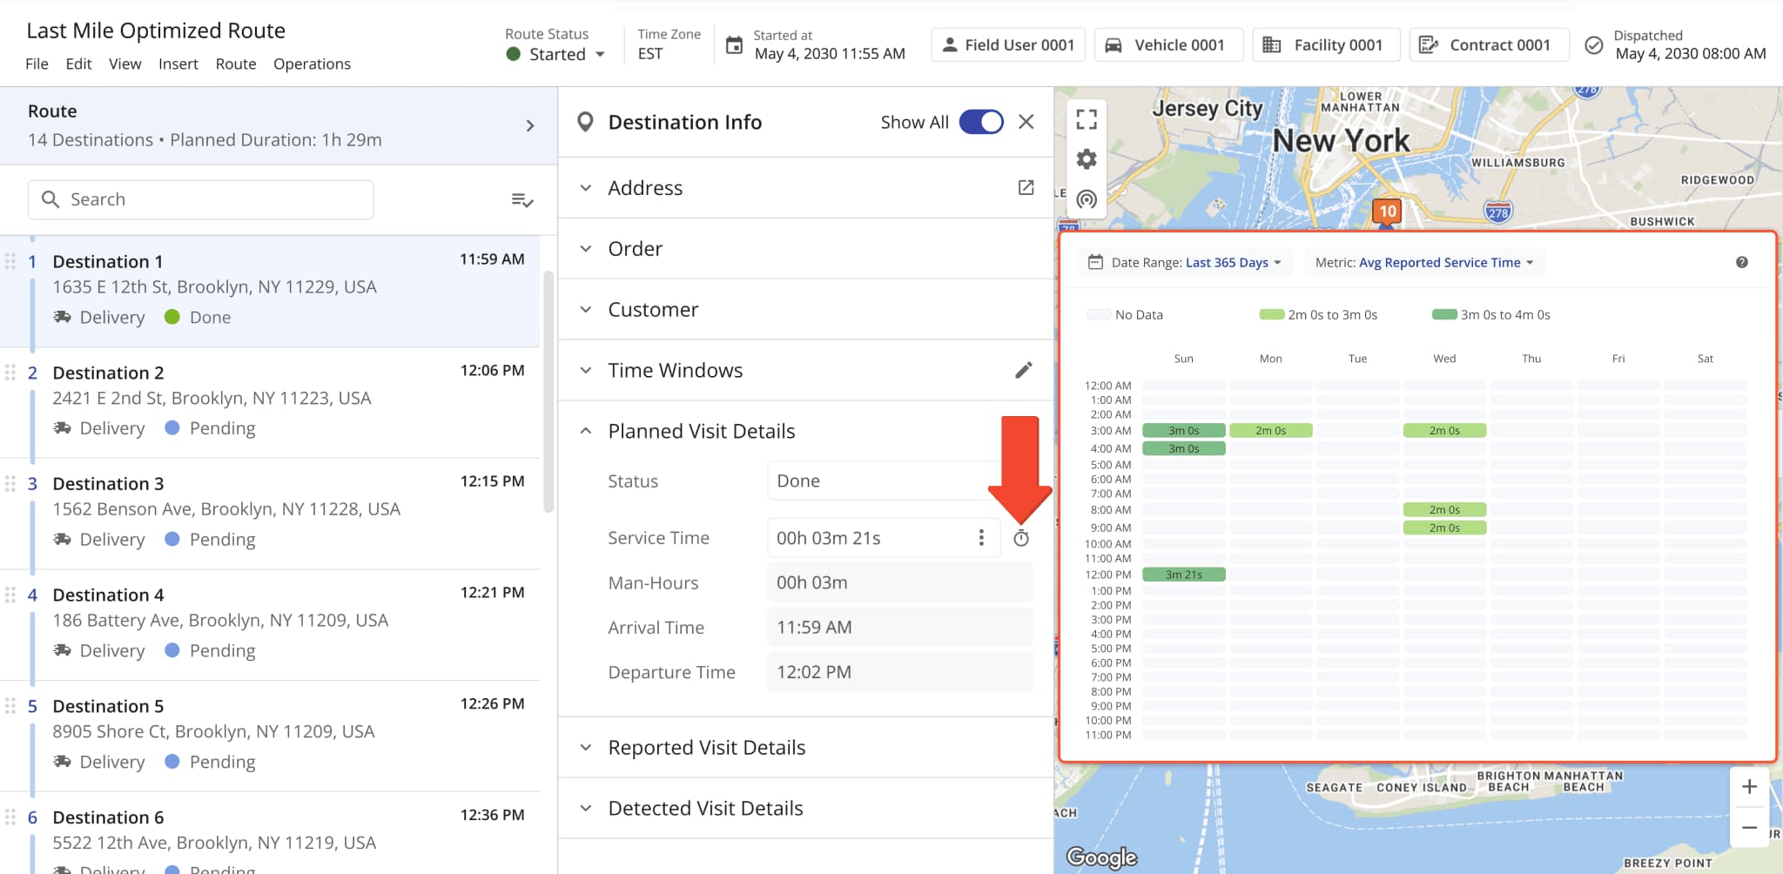The height and width of the screenshot is (874, 1783).
Task: Click the destinations Search field
Action: (x=201, y=200)
